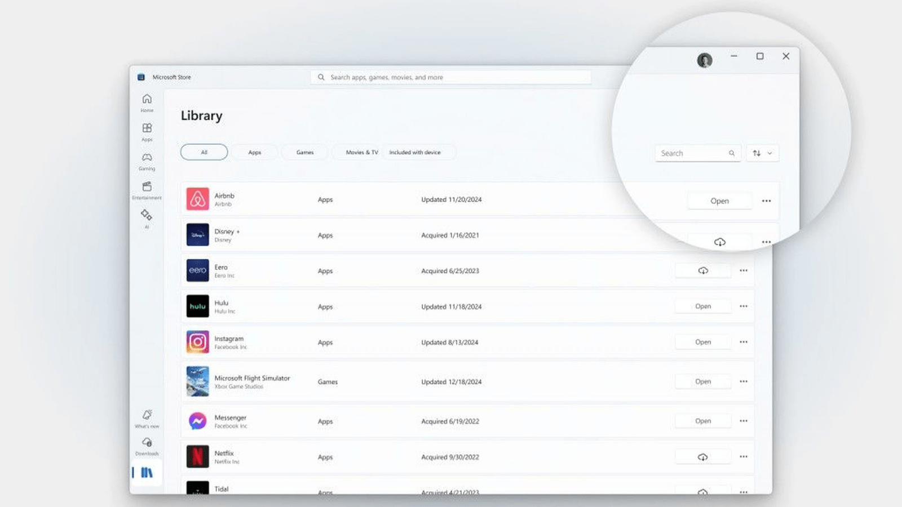Open What's new in sidebar
The height and width of the screenshot is (507, 902).
click(147, 419)
